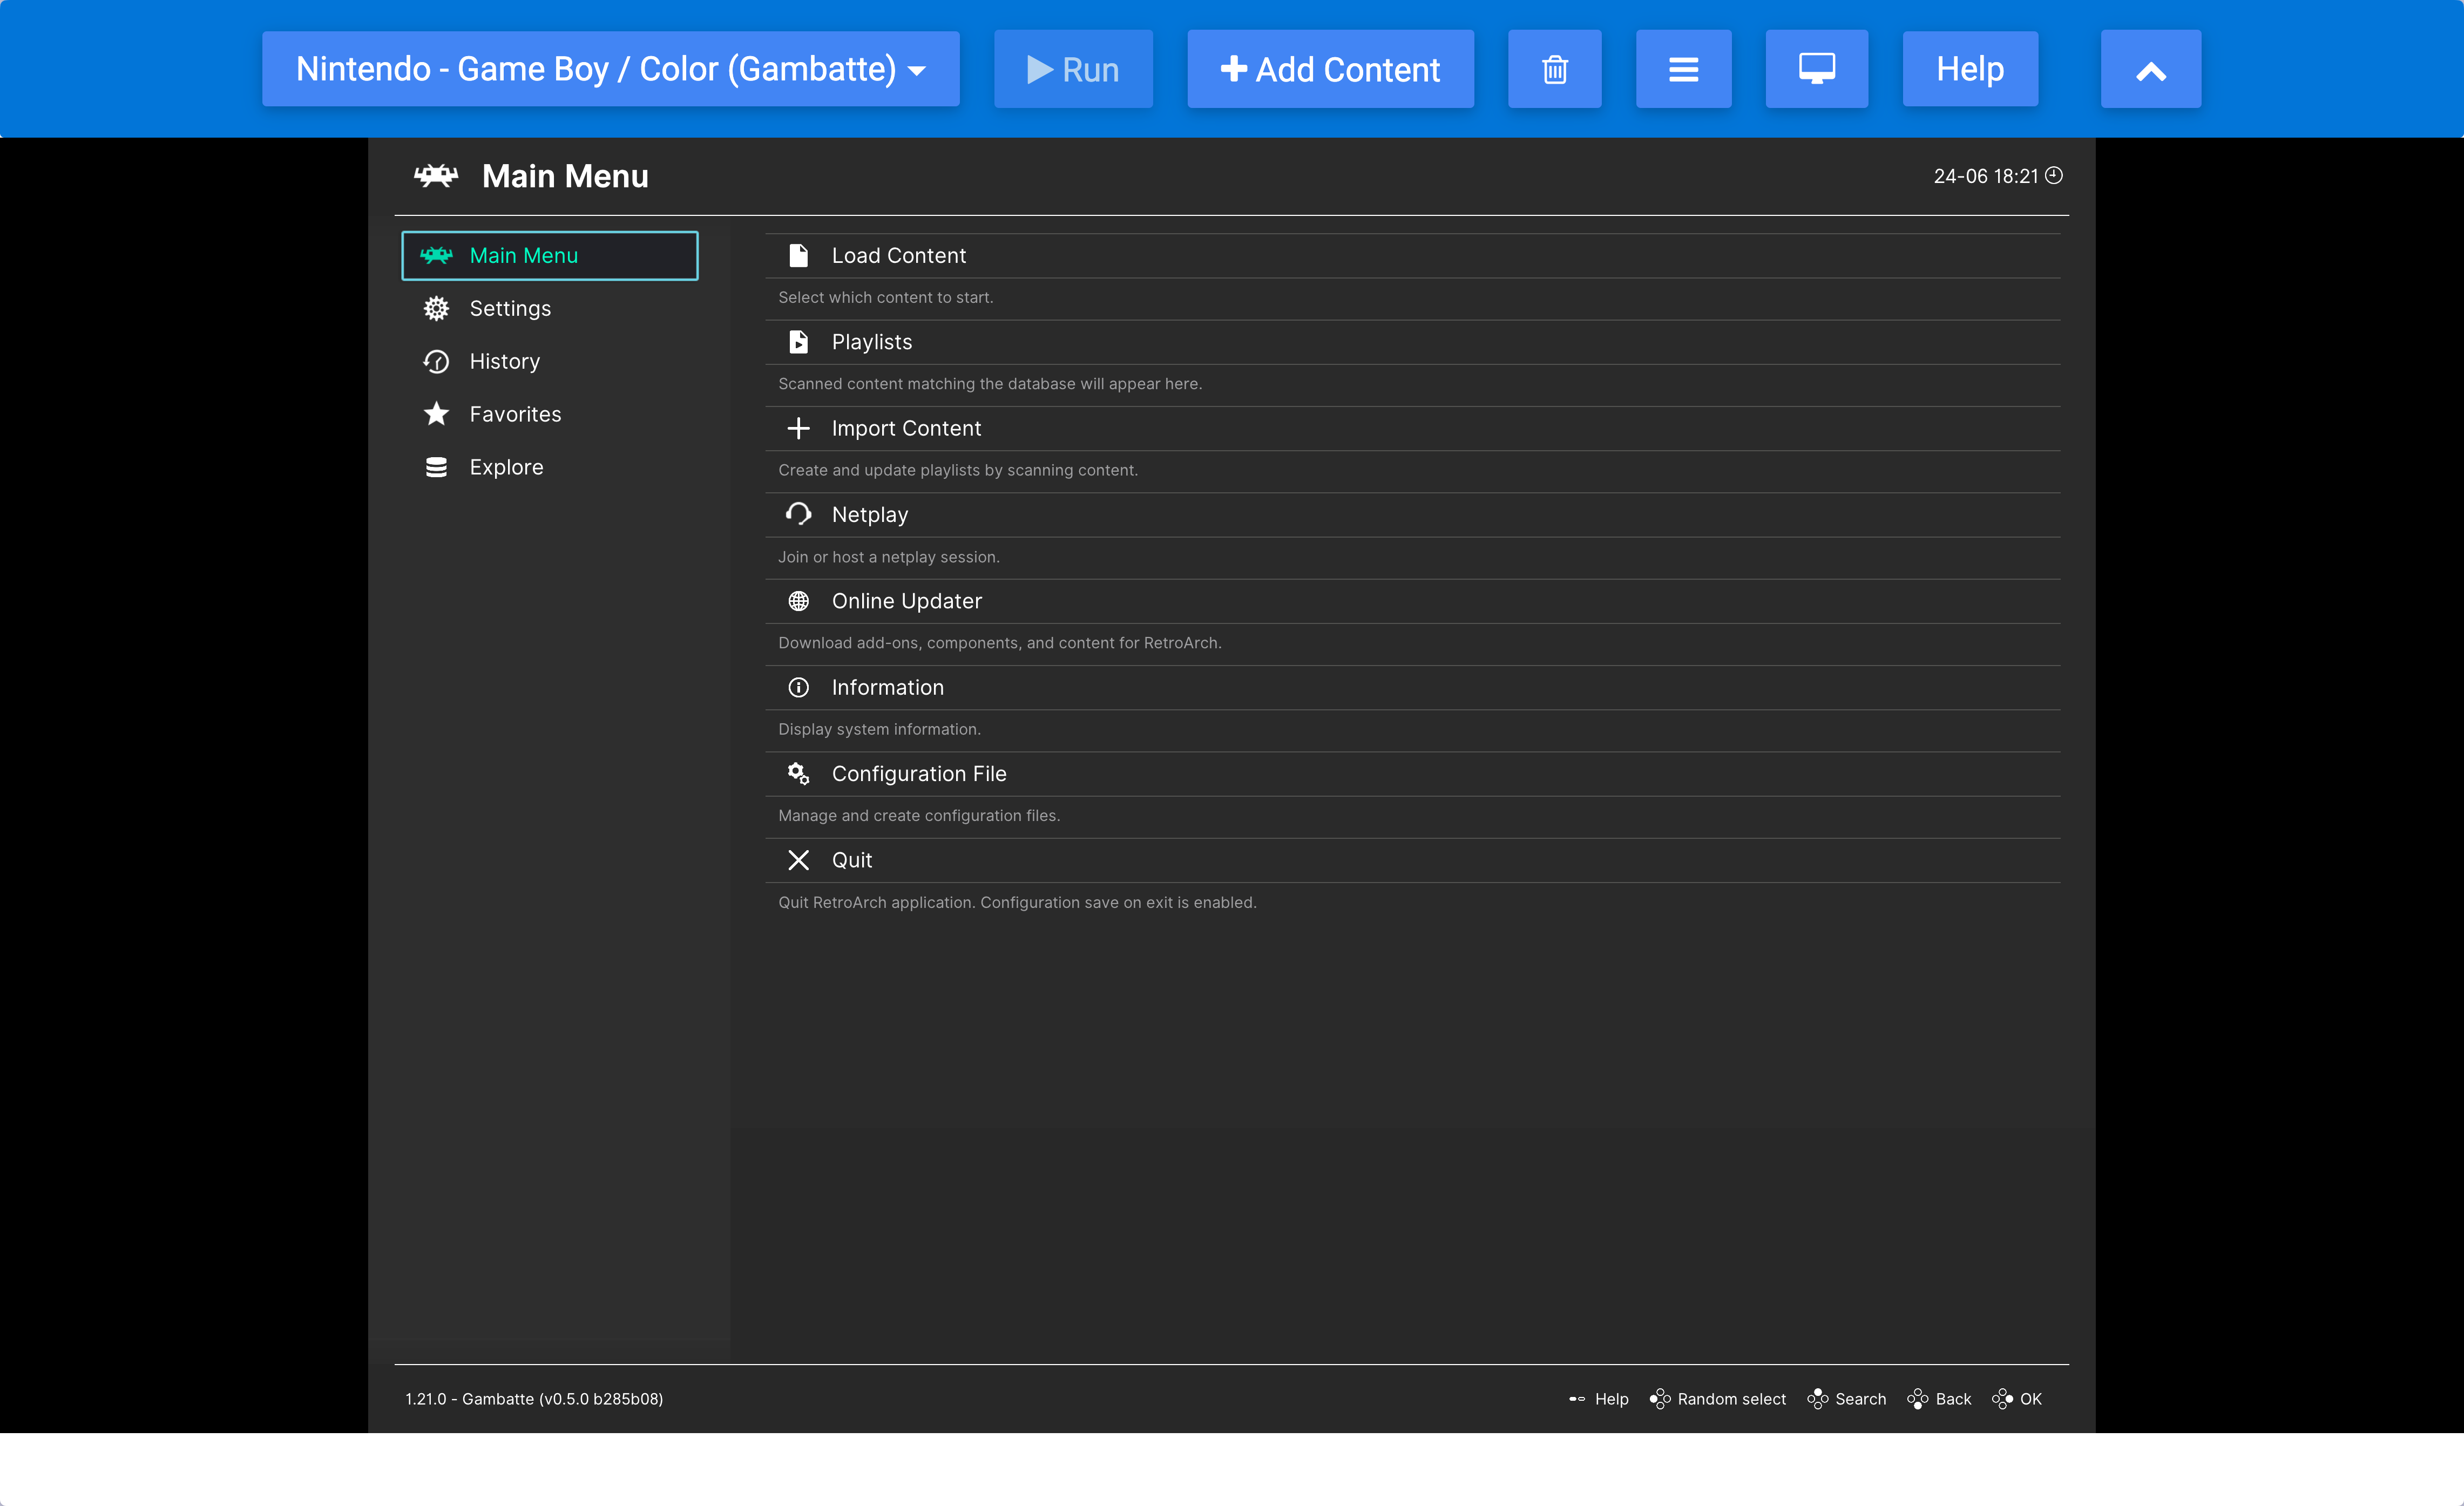This screenshot has width=2464, height=1506.
Task: Select Import Content entry
Action: tap(905, 428)
